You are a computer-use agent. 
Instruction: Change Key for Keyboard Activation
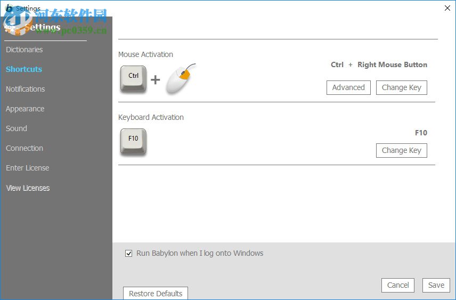(x=401, y=150)
